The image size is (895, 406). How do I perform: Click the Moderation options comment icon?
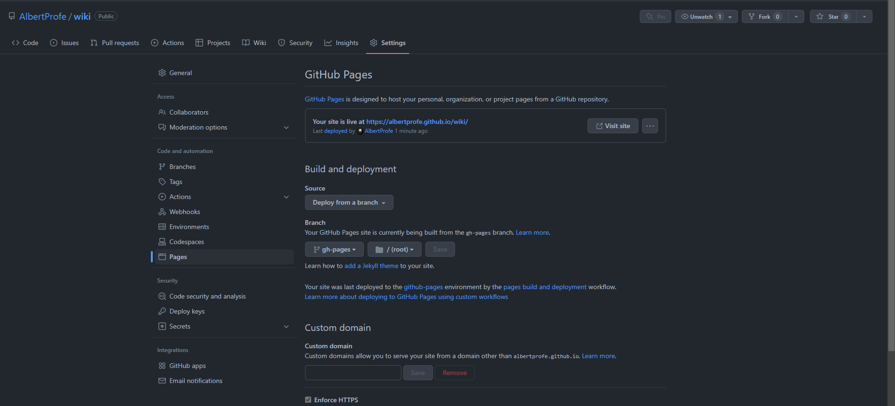tap(162, 127)
